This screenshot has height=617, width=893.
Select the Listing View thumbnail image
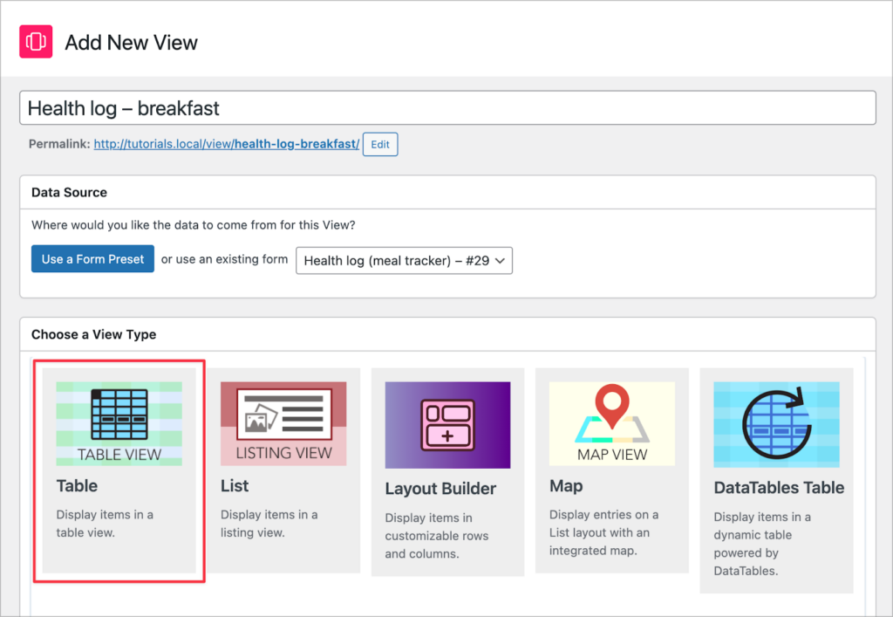point(283,424)
